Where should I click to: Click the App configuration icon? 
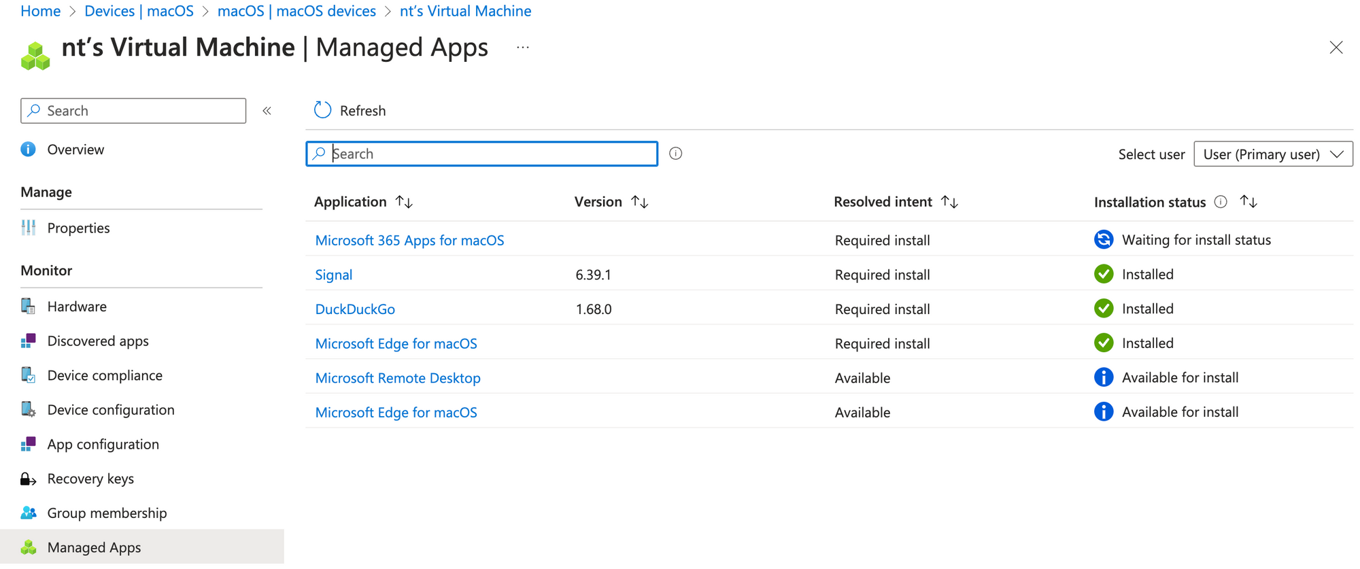point(29,444)
